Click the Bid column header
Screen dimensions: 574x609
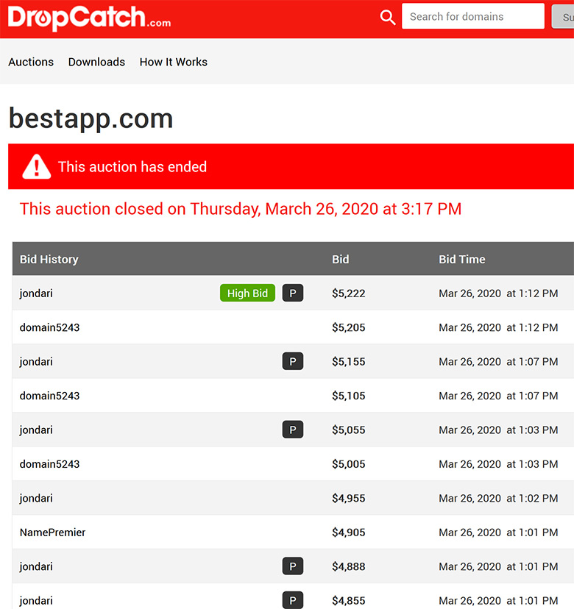(x=341, y=259)
